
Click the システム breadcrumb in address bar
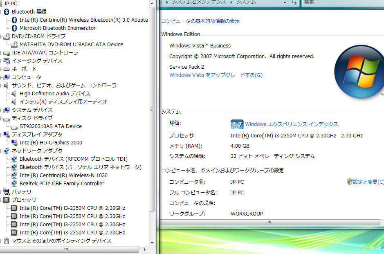246,2
